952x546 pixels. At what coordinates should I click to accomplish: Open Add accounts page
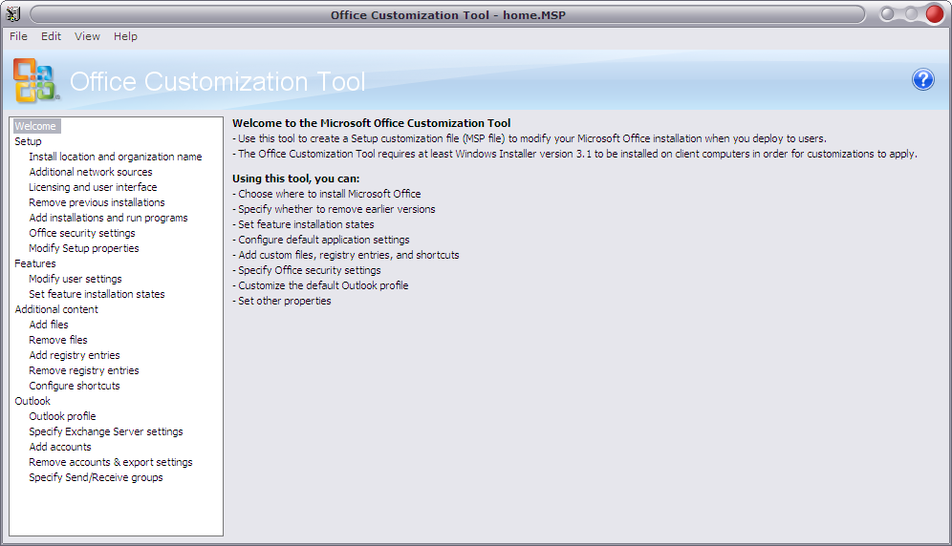60,447
